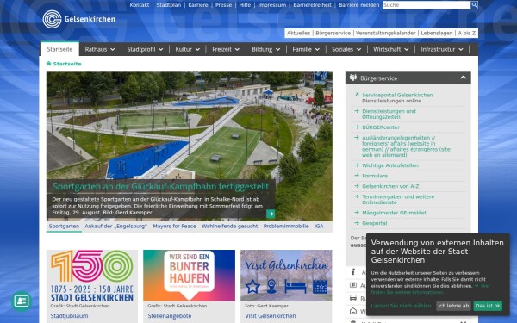
Task: Open the Barriere melden link
Action: [x=358, y=5]
